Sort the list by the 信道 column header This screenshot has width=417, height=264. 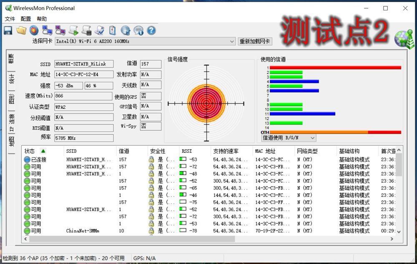coord(132,151)
